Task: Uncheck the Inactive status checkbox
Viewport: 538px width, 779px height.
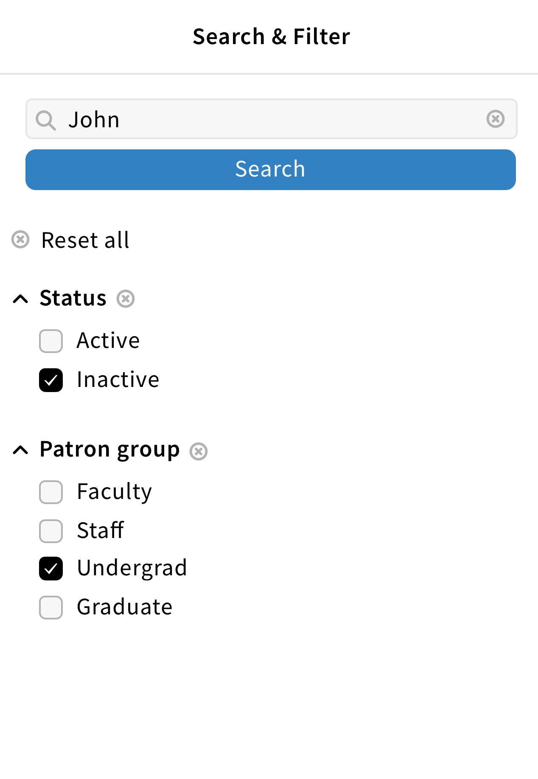Action: (x=51, y=380)
